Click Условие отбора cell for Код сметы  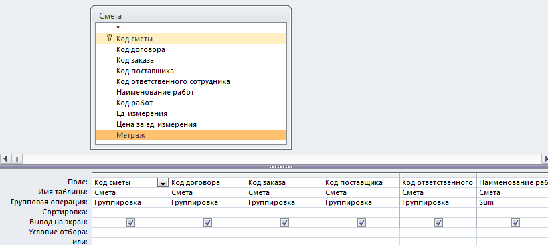click(x=130, y=232)
